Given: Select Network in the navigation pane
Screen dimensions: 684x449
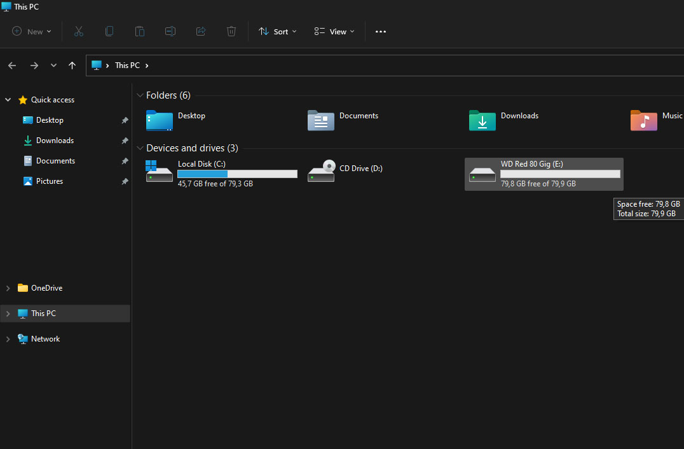Looking at the screenshot, I should [x=45, y=339].
